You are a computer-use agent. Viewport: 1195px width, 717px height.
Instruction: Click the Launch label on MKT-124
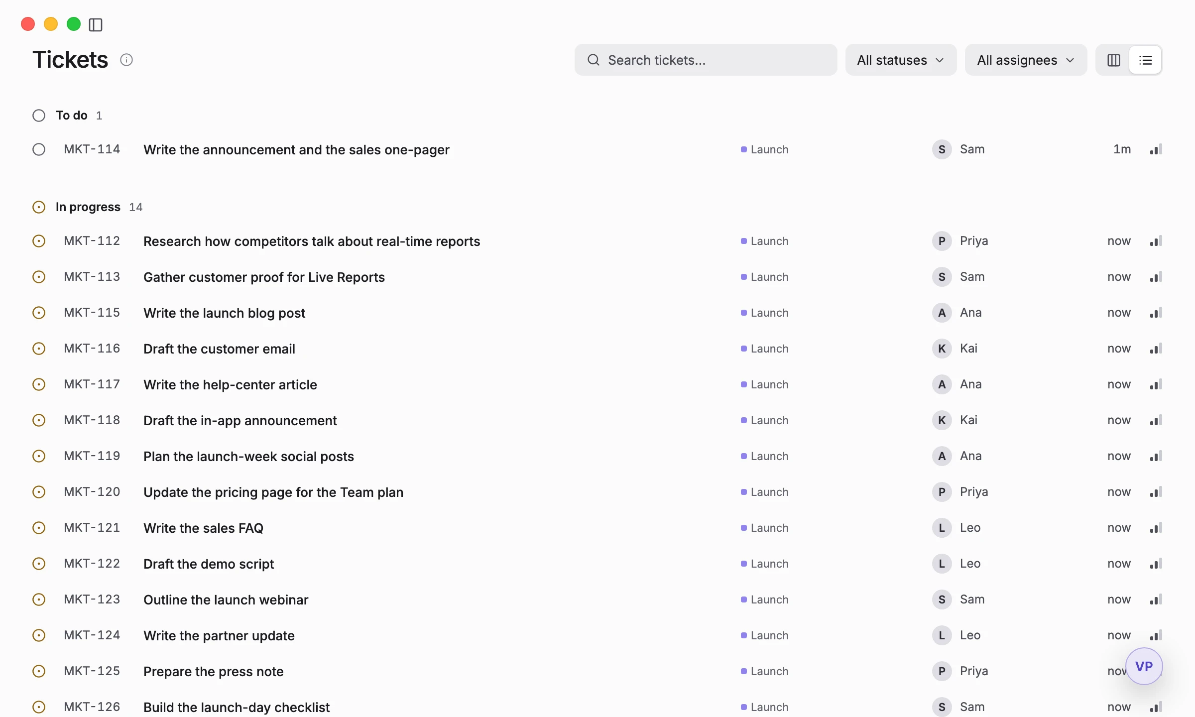click(x=765, y=635)
